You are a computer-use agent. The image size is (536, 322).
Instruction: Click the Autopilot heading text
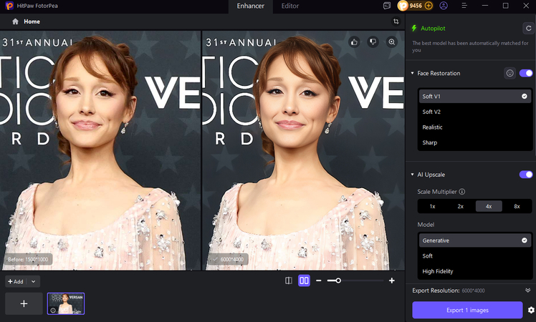click(433, 29)
